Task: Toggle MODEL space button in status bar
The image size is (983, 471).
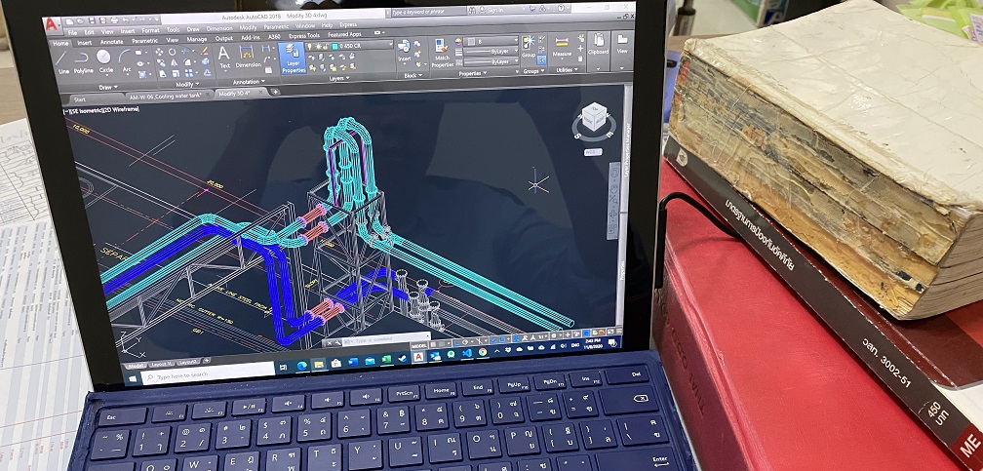Action: coord(418,346)
